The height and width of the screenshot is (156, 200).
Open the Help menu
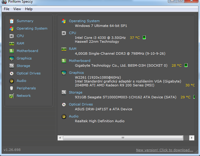(x=29, y=9)
